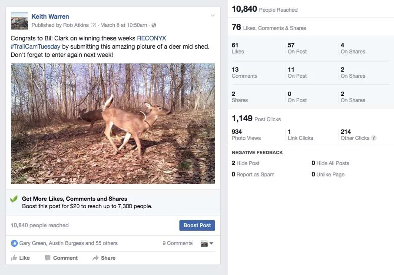Like the post with the thumbs-up icon
The width and height of the screenshot is (394, 275).
(x=14, y=258)
